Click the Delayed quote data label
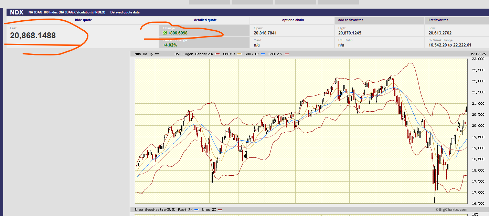 [125, 12]
